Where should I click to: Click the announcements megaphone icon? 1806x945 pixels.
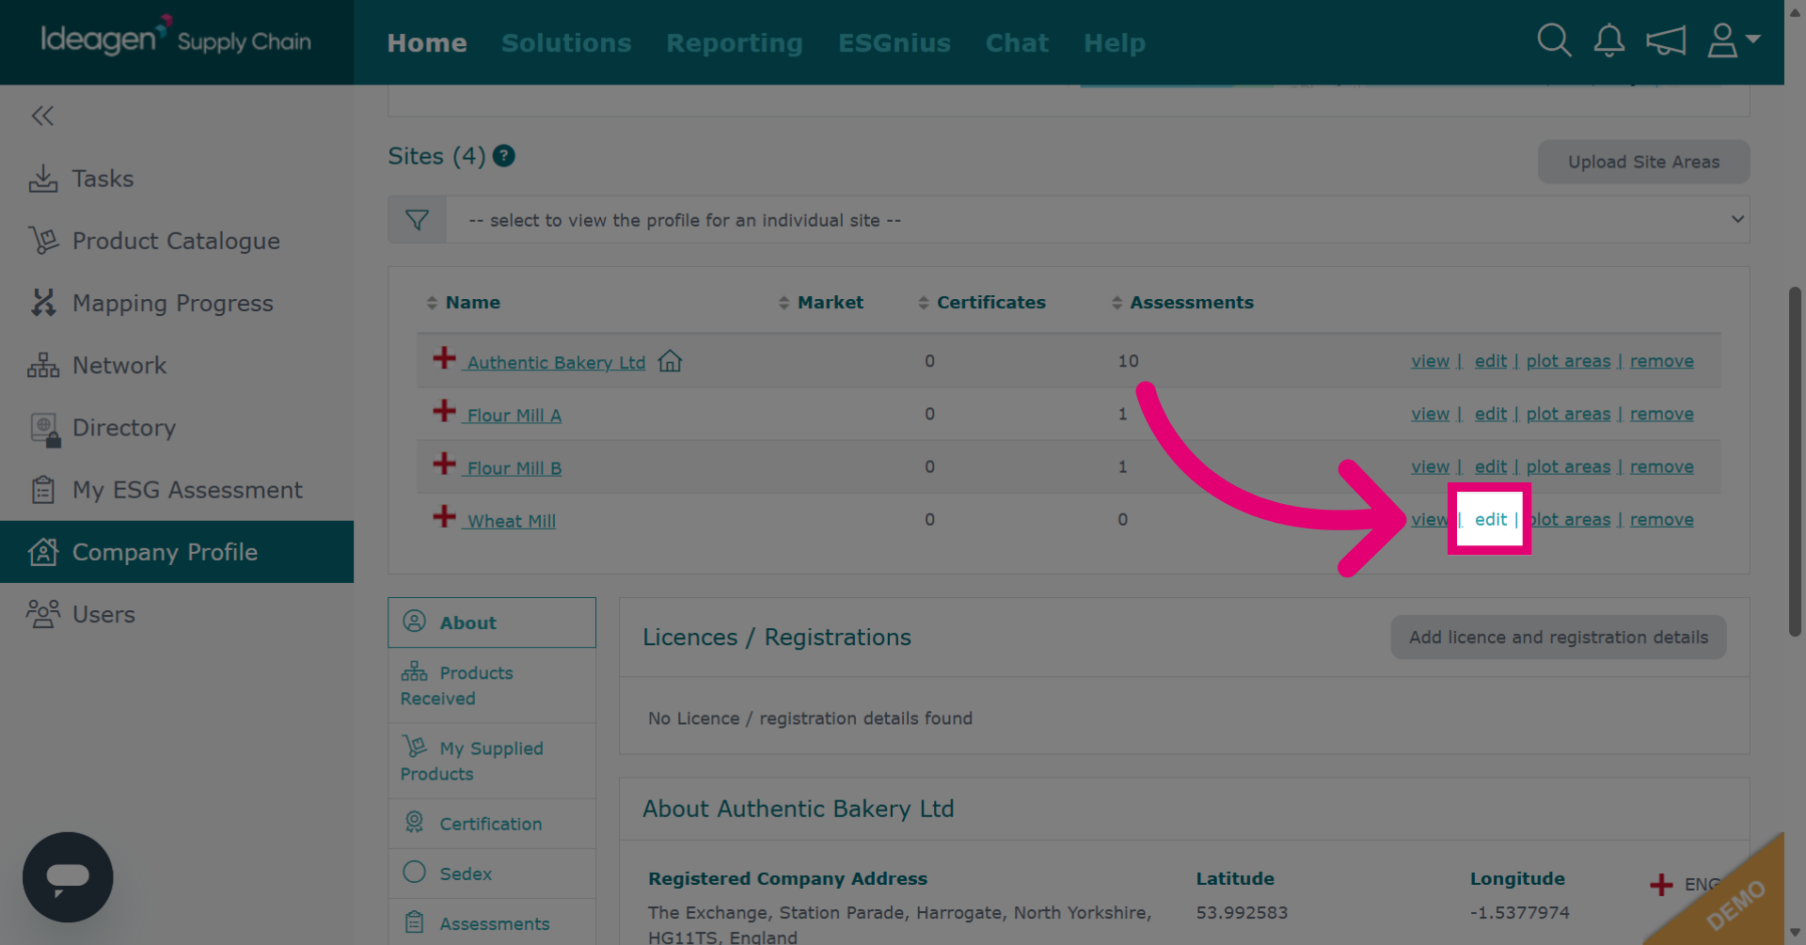[1666, 40]
